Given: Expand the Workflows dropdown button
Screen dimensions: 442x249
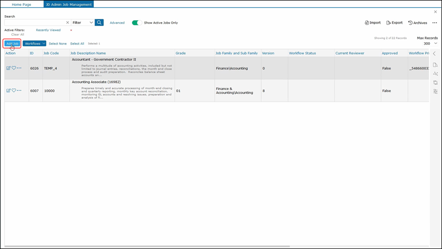Looking at the screenshot, I should pos(34,44).
